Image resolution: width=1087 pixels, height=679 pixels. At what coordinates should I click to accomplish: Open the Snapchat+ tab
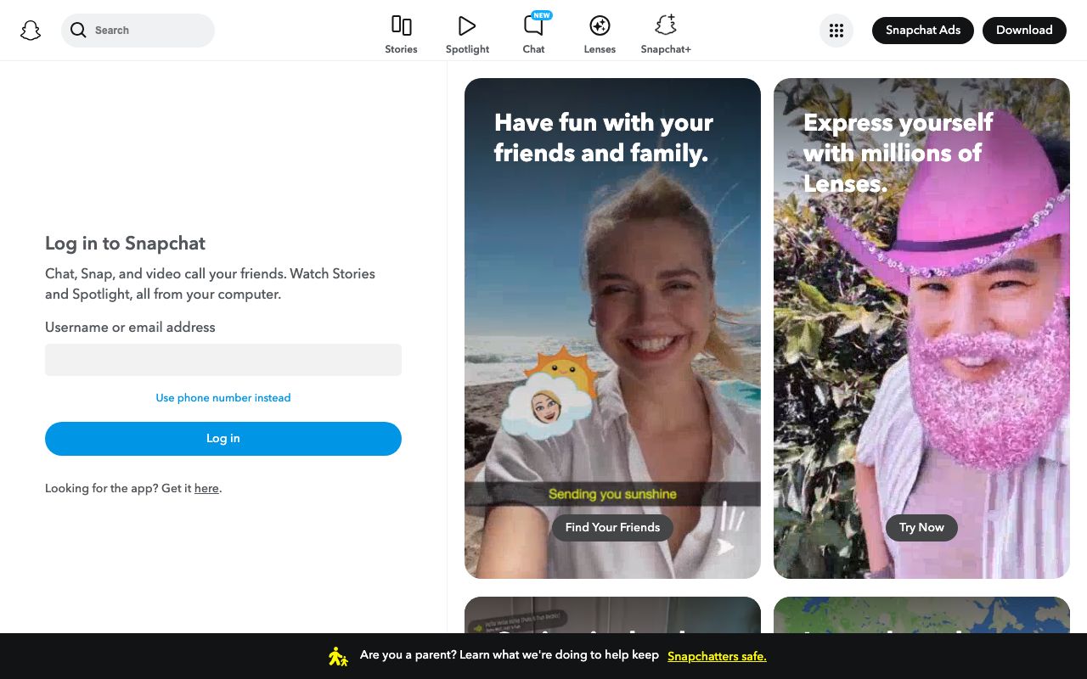click(666, 35)
